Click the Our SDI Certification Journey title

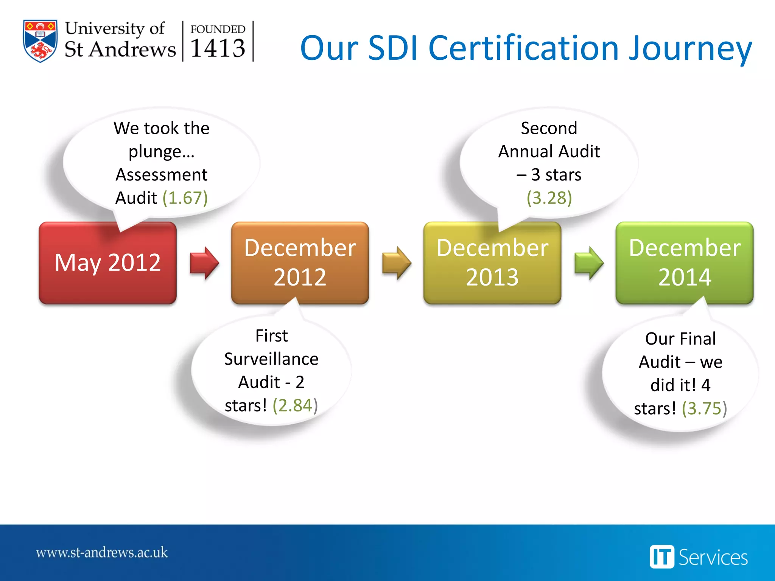pos(526,48)
